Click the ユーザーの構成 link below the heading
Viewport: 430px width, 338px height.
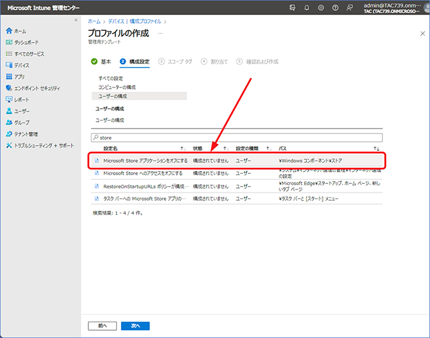tap(110, 120)
